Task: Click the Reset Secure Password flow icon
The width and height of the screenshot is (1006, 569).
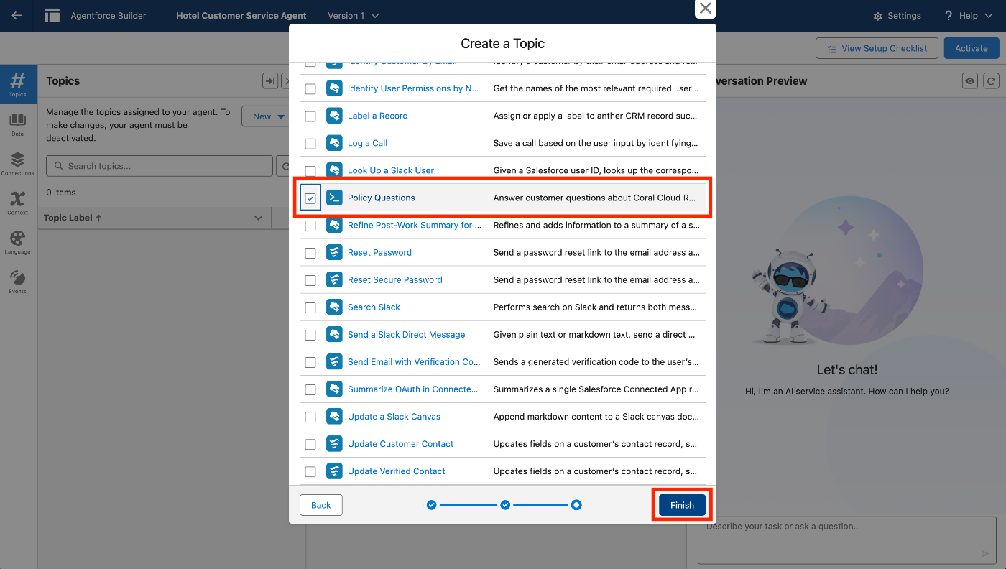Action: click(x=334, y=279)
